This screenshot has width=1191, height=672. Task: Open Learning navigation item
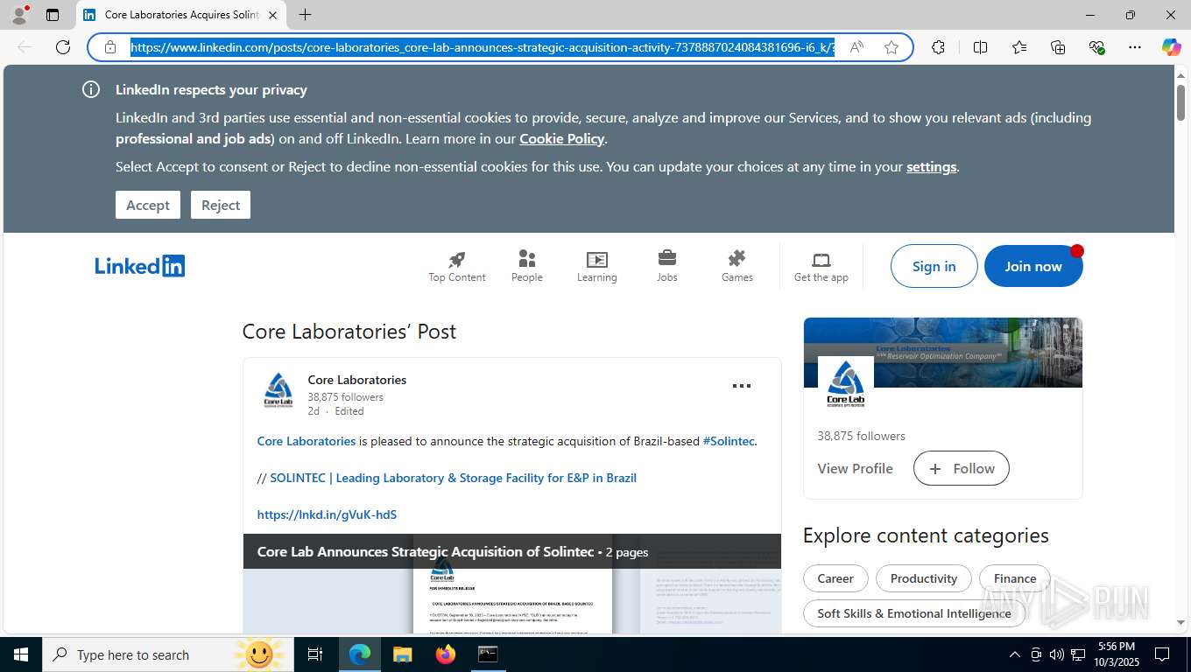click(x=597, y=266)
